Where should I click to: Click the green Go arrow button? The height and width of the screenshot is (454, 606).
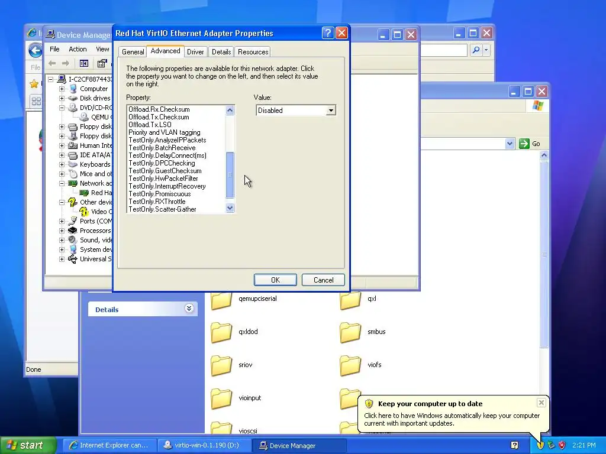point(524,144)
